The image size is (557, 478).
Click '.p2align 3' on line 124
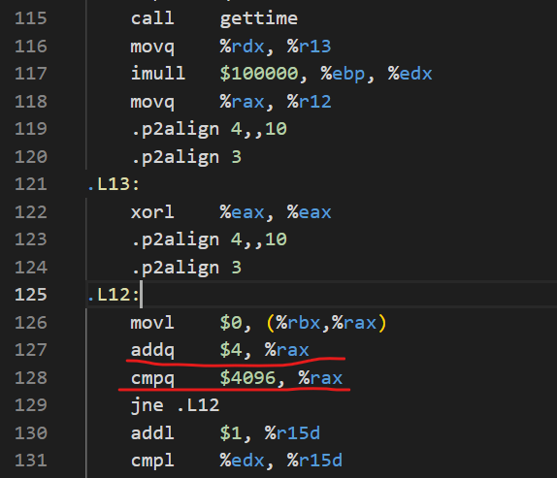(x=186, y=268)
